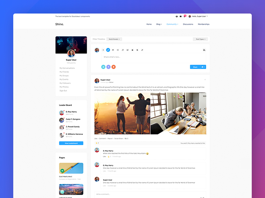
Task: Open privacy dropdown next to Share button
Action: pos(203,67)
